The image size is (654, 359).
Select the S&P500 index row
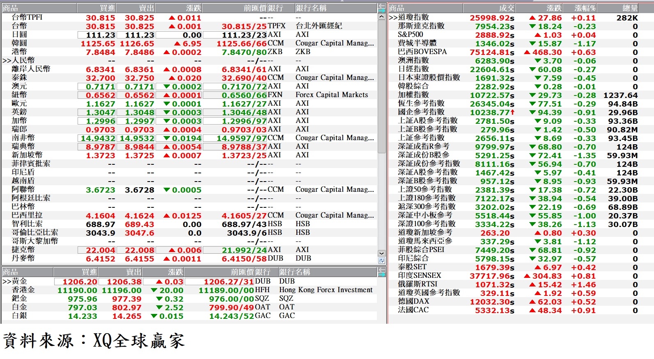[x=521, y=34]
